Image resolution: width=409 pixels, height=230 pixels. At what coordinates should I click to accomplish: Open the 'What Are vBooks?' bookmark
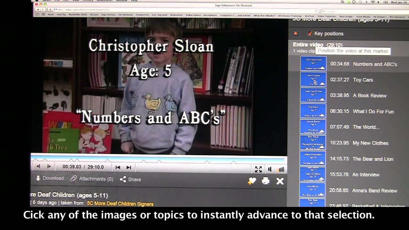[x=264, y=15]
